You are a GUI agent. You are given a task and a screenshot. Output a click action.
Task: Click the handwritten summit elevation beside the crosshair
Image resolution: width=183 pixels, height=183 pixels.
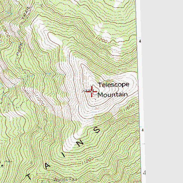[x=88, y=91]
